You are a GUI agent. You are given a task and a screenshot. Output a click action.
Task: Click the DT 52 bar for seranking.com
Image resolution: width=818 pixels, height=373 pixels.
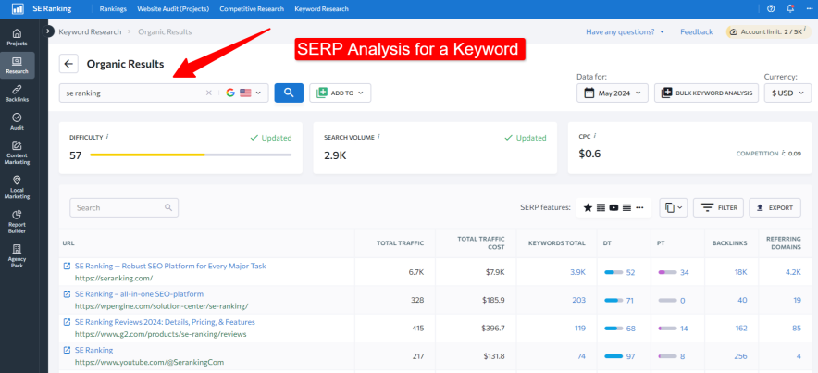click(x=613, y=272)
